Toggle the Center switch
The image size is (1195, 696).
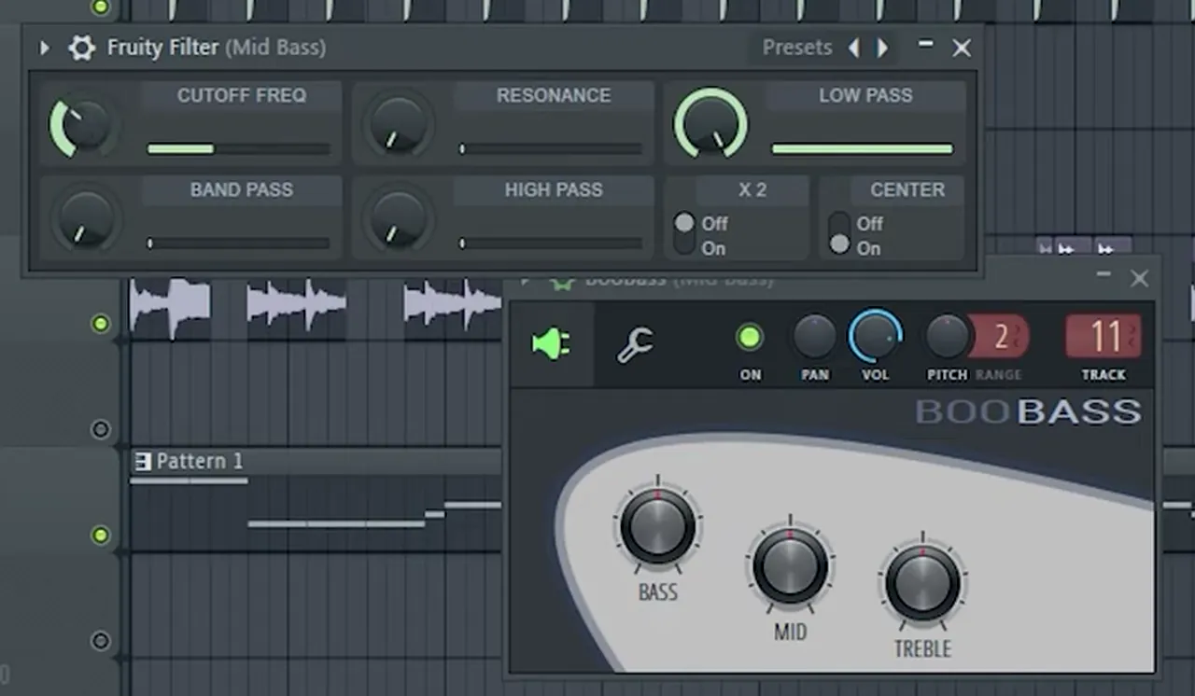[839, 234]
